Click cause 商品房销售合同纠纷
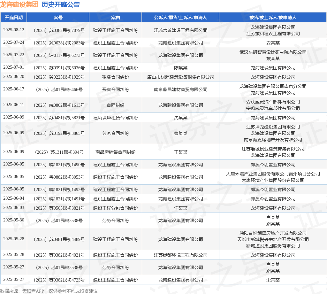Image resolution: width=327 pixels, height=294 pixels. pos(116,152)
